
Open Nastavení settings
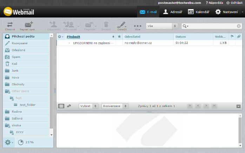(x=226, y=12)
